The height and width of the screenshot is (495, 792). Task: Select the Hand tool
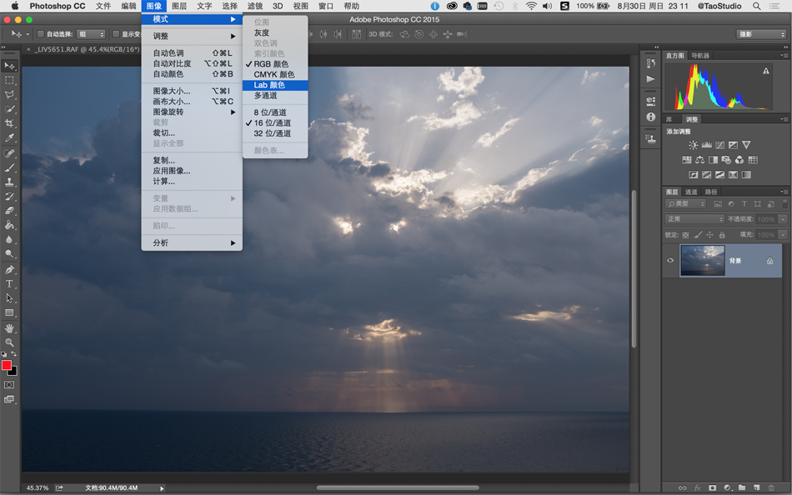click(x=9, y=328)
